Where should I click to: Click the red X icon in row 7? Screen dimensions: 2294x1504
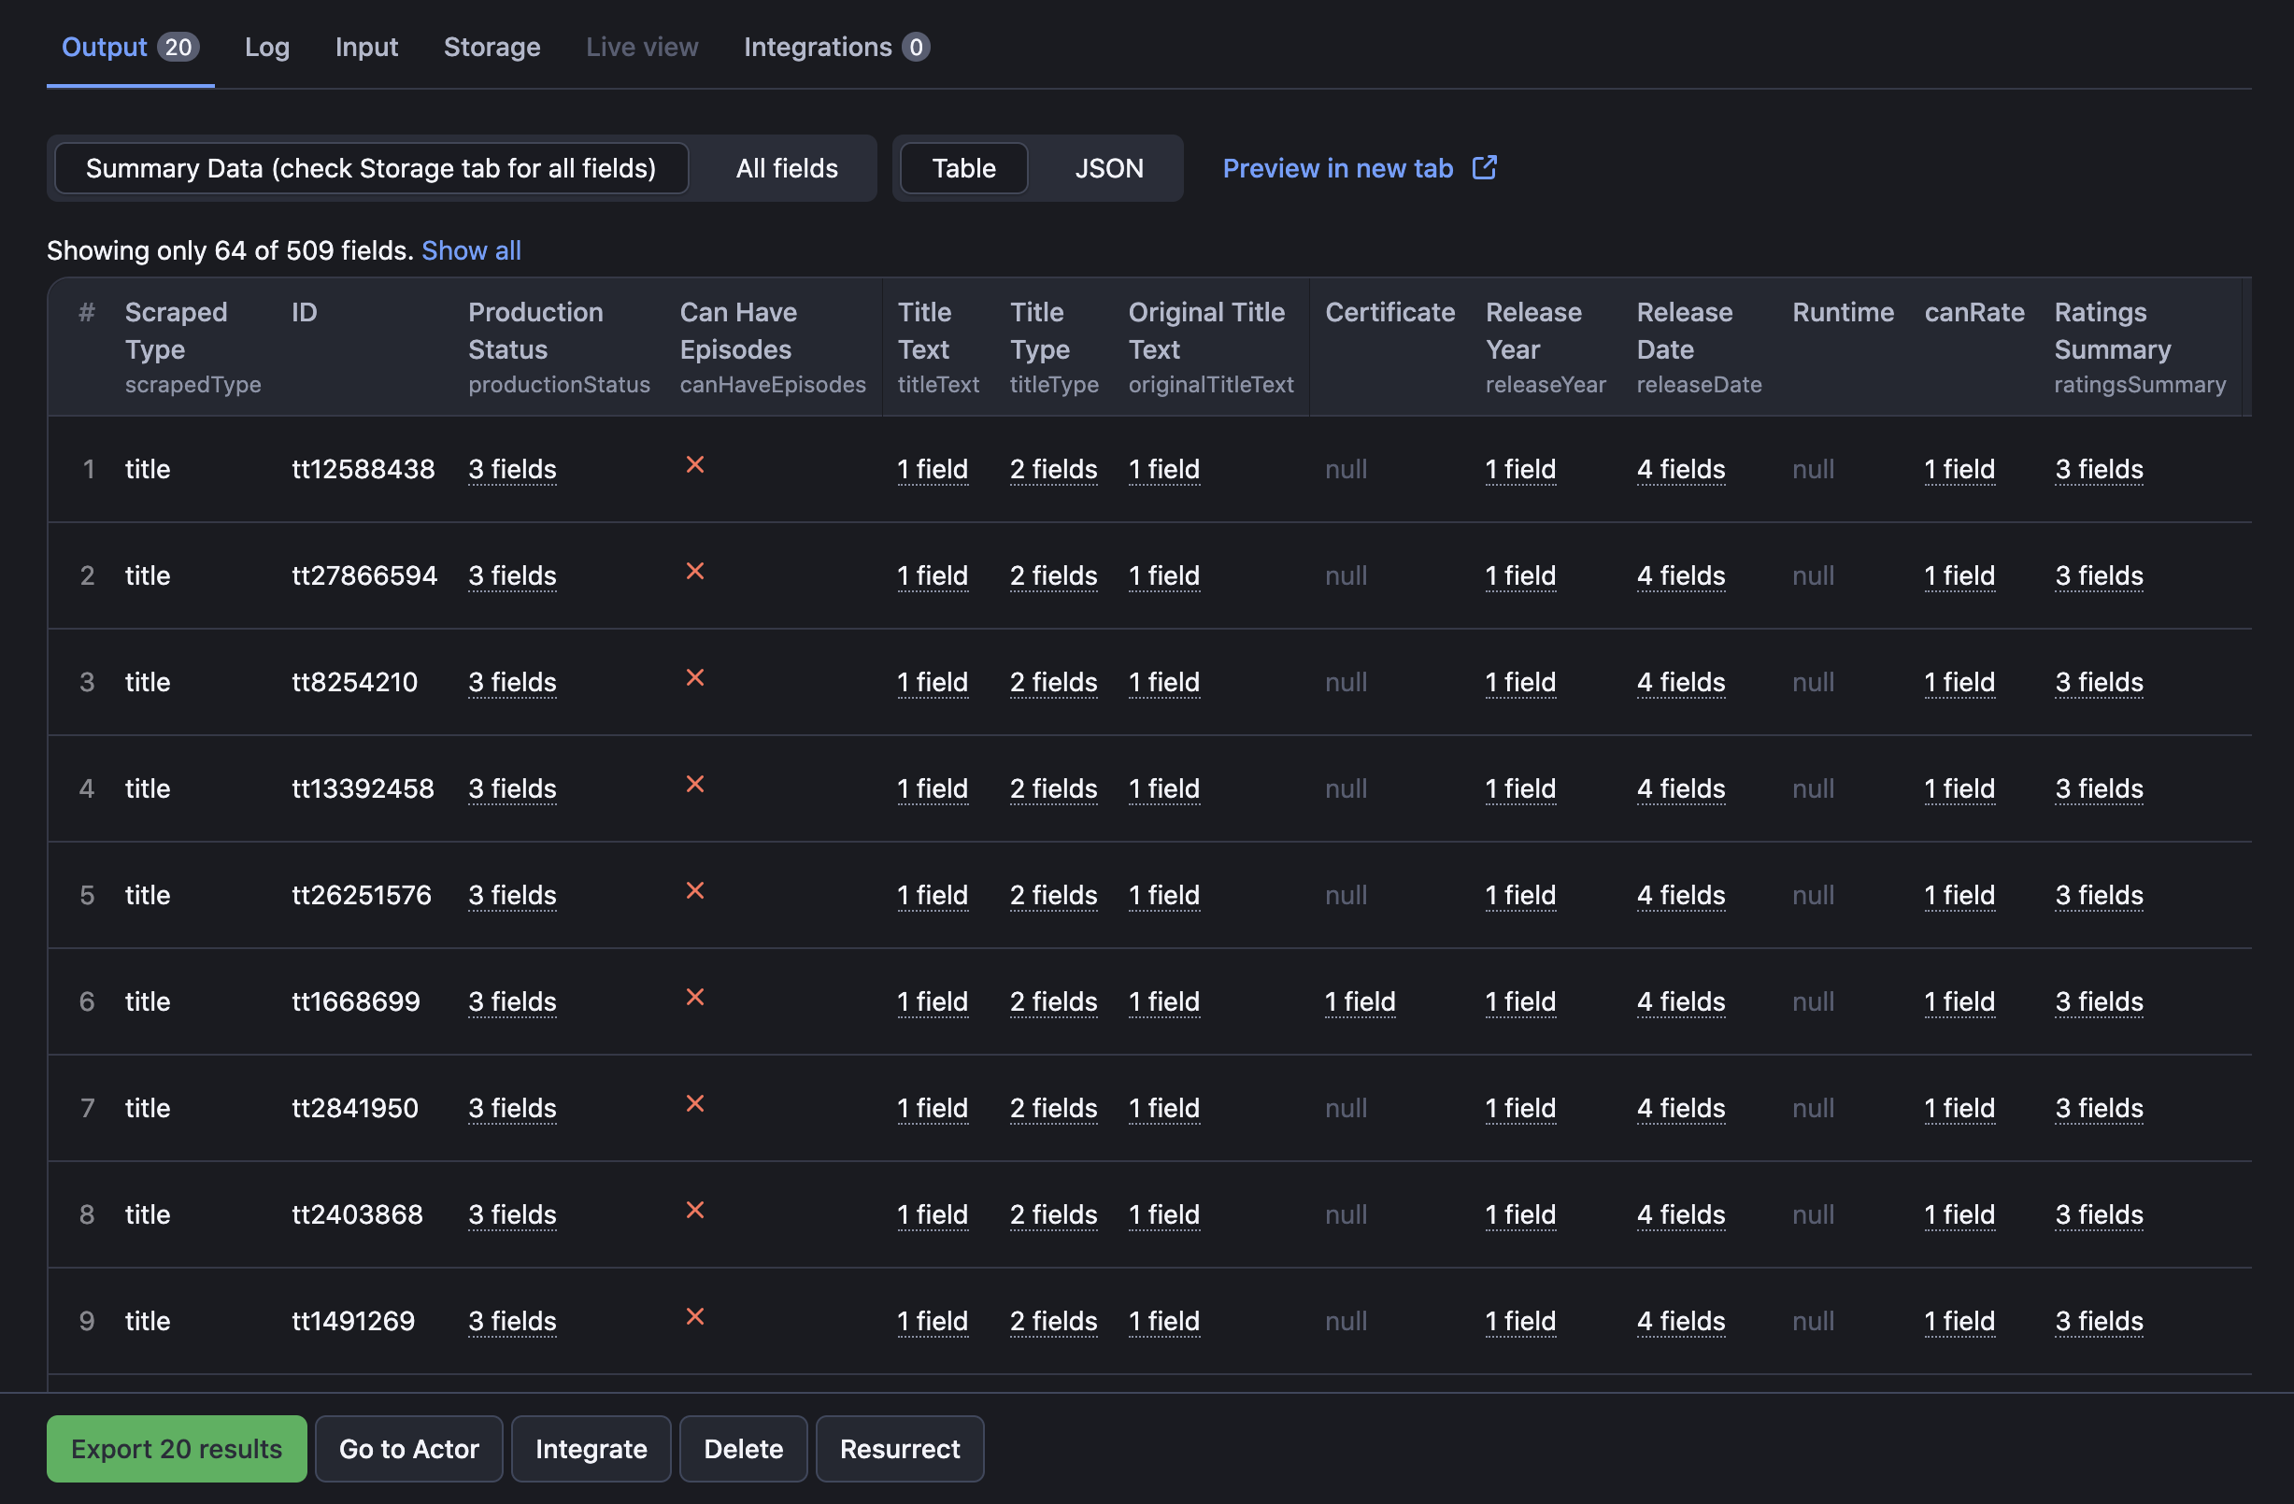695,1103
